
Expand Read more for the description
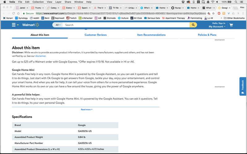click(86, 110)
